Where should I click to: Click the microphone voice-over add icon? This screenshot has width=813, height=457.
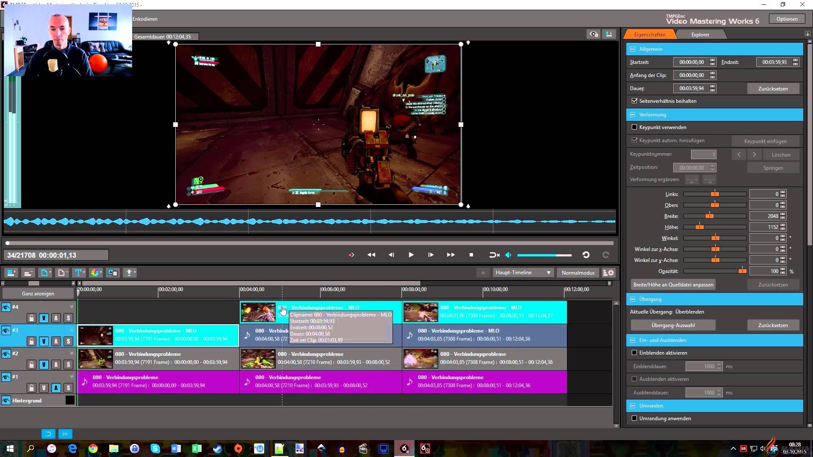coord(130,273)
